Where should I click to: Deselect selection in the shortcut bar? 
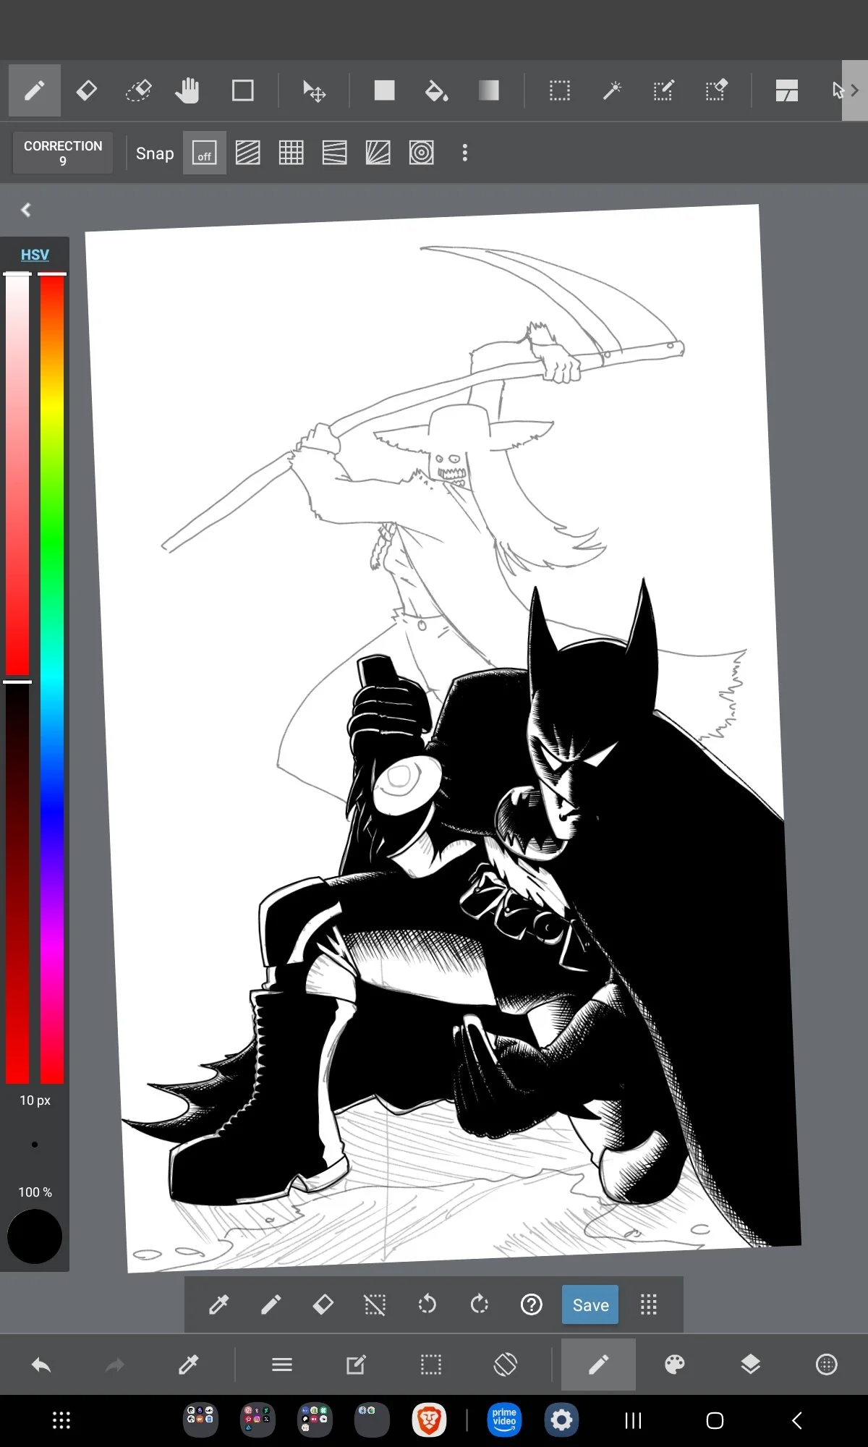point(375,1304)
